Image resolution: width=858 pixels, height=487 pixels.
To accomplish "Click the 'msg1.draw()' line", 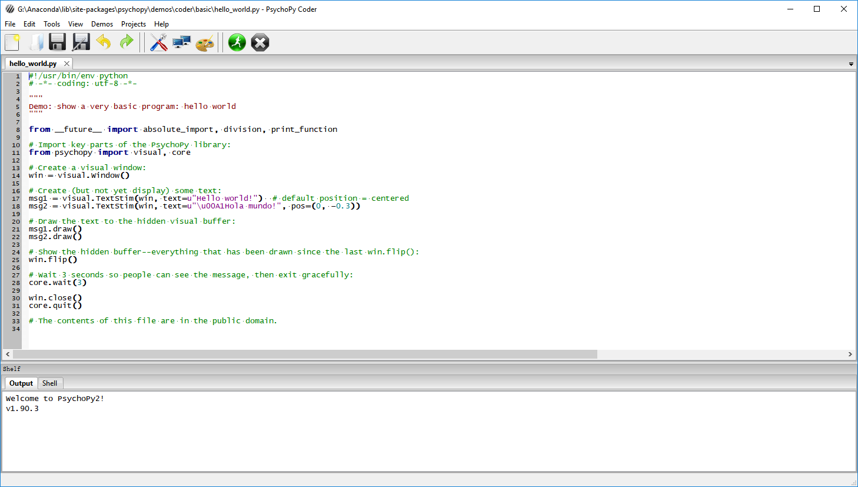I will 55,229.
